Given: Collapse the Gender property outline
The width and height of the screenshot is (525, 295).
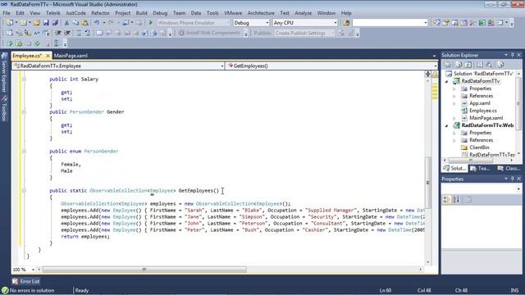Looking at the screenshot, I should pos(24,111).
